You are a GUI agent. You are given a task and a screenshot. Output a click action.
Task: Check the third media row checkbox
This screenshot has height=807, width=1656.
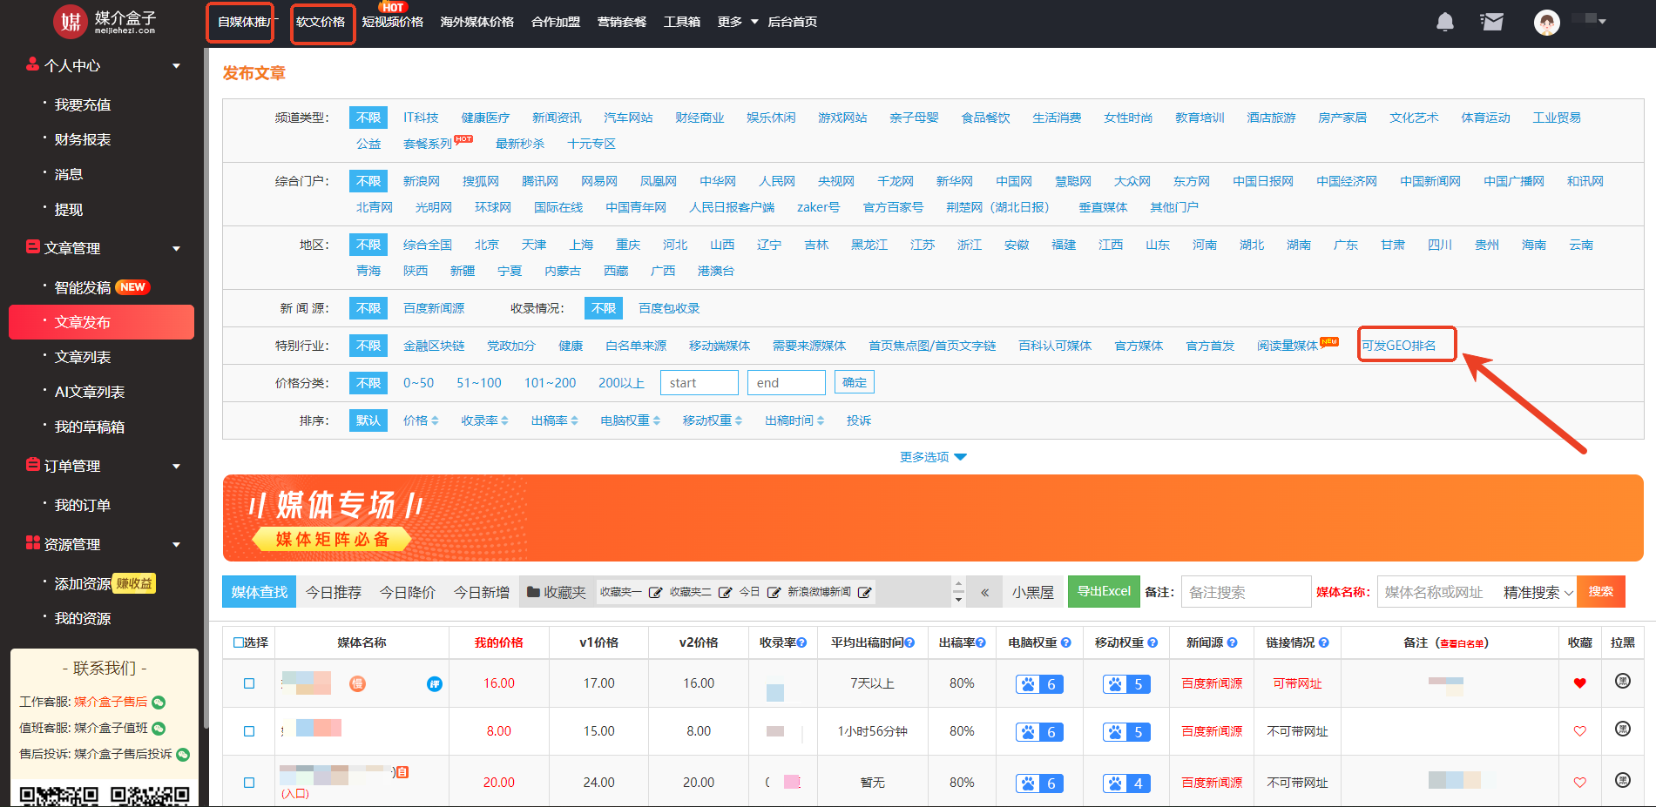(249, 783)
